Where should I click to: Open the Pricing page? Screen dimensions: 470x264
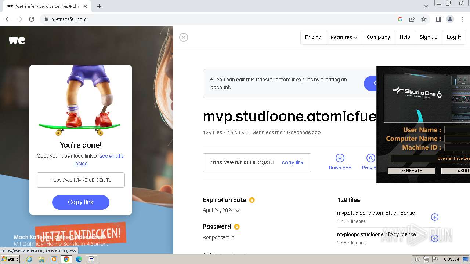pyautogui.click(x=313, y=37)
